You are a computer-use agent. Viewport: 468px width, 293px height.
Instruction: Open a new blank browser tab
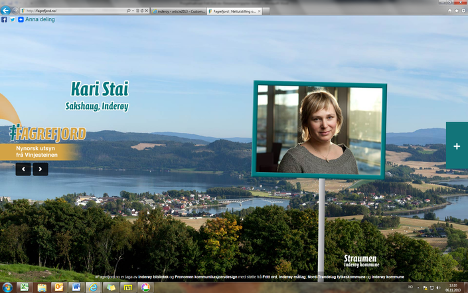[266, 11]
